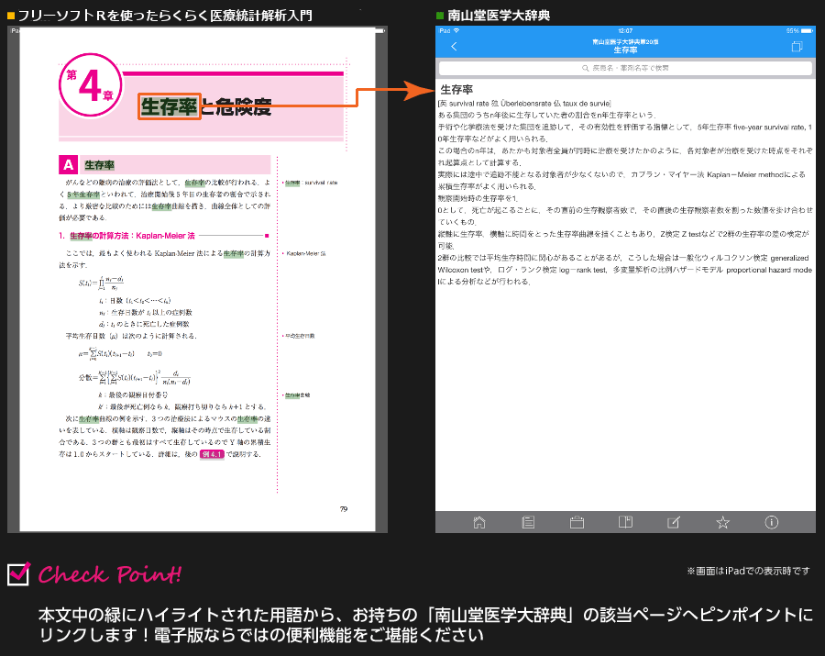Open the 例4.1 example link on the page
Viewport: 825px width, 656px height.
coord(214,454)
